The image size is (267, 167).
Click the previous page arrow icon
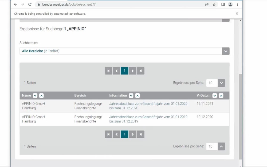[x=116, y=71]
